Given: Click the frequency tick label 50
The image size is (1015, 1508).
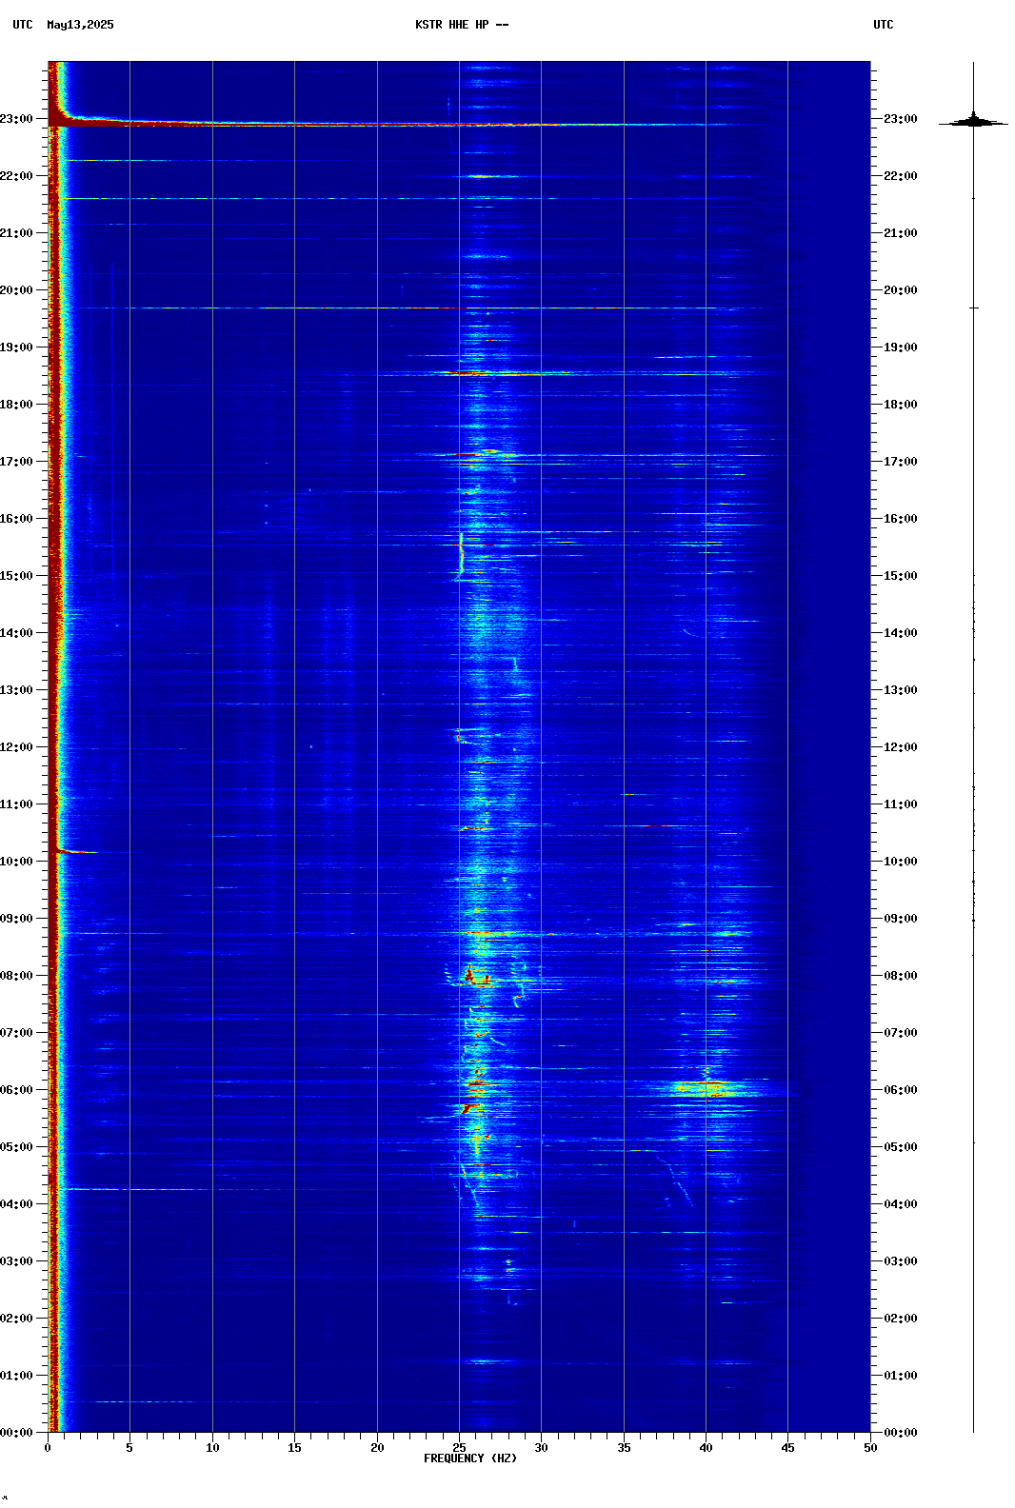Looking at the screenshot, I should pos(870,1448).
